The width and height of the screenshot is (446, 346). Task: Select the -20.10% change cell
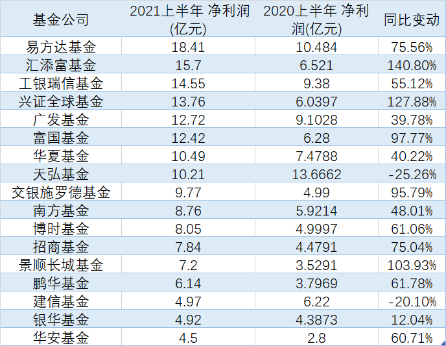coord(412,301)
